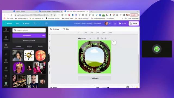Click the refresh comment icon beside canvas
Viewport: 174px width, 98px height.
[x=114, y=42]
